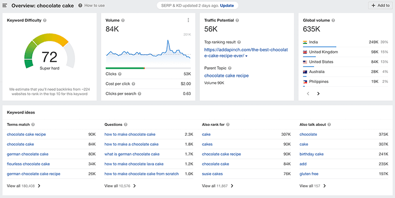Click the 249K India volume value
The image size is (395, 198).
pyautogui.click(x=373, y=42)
